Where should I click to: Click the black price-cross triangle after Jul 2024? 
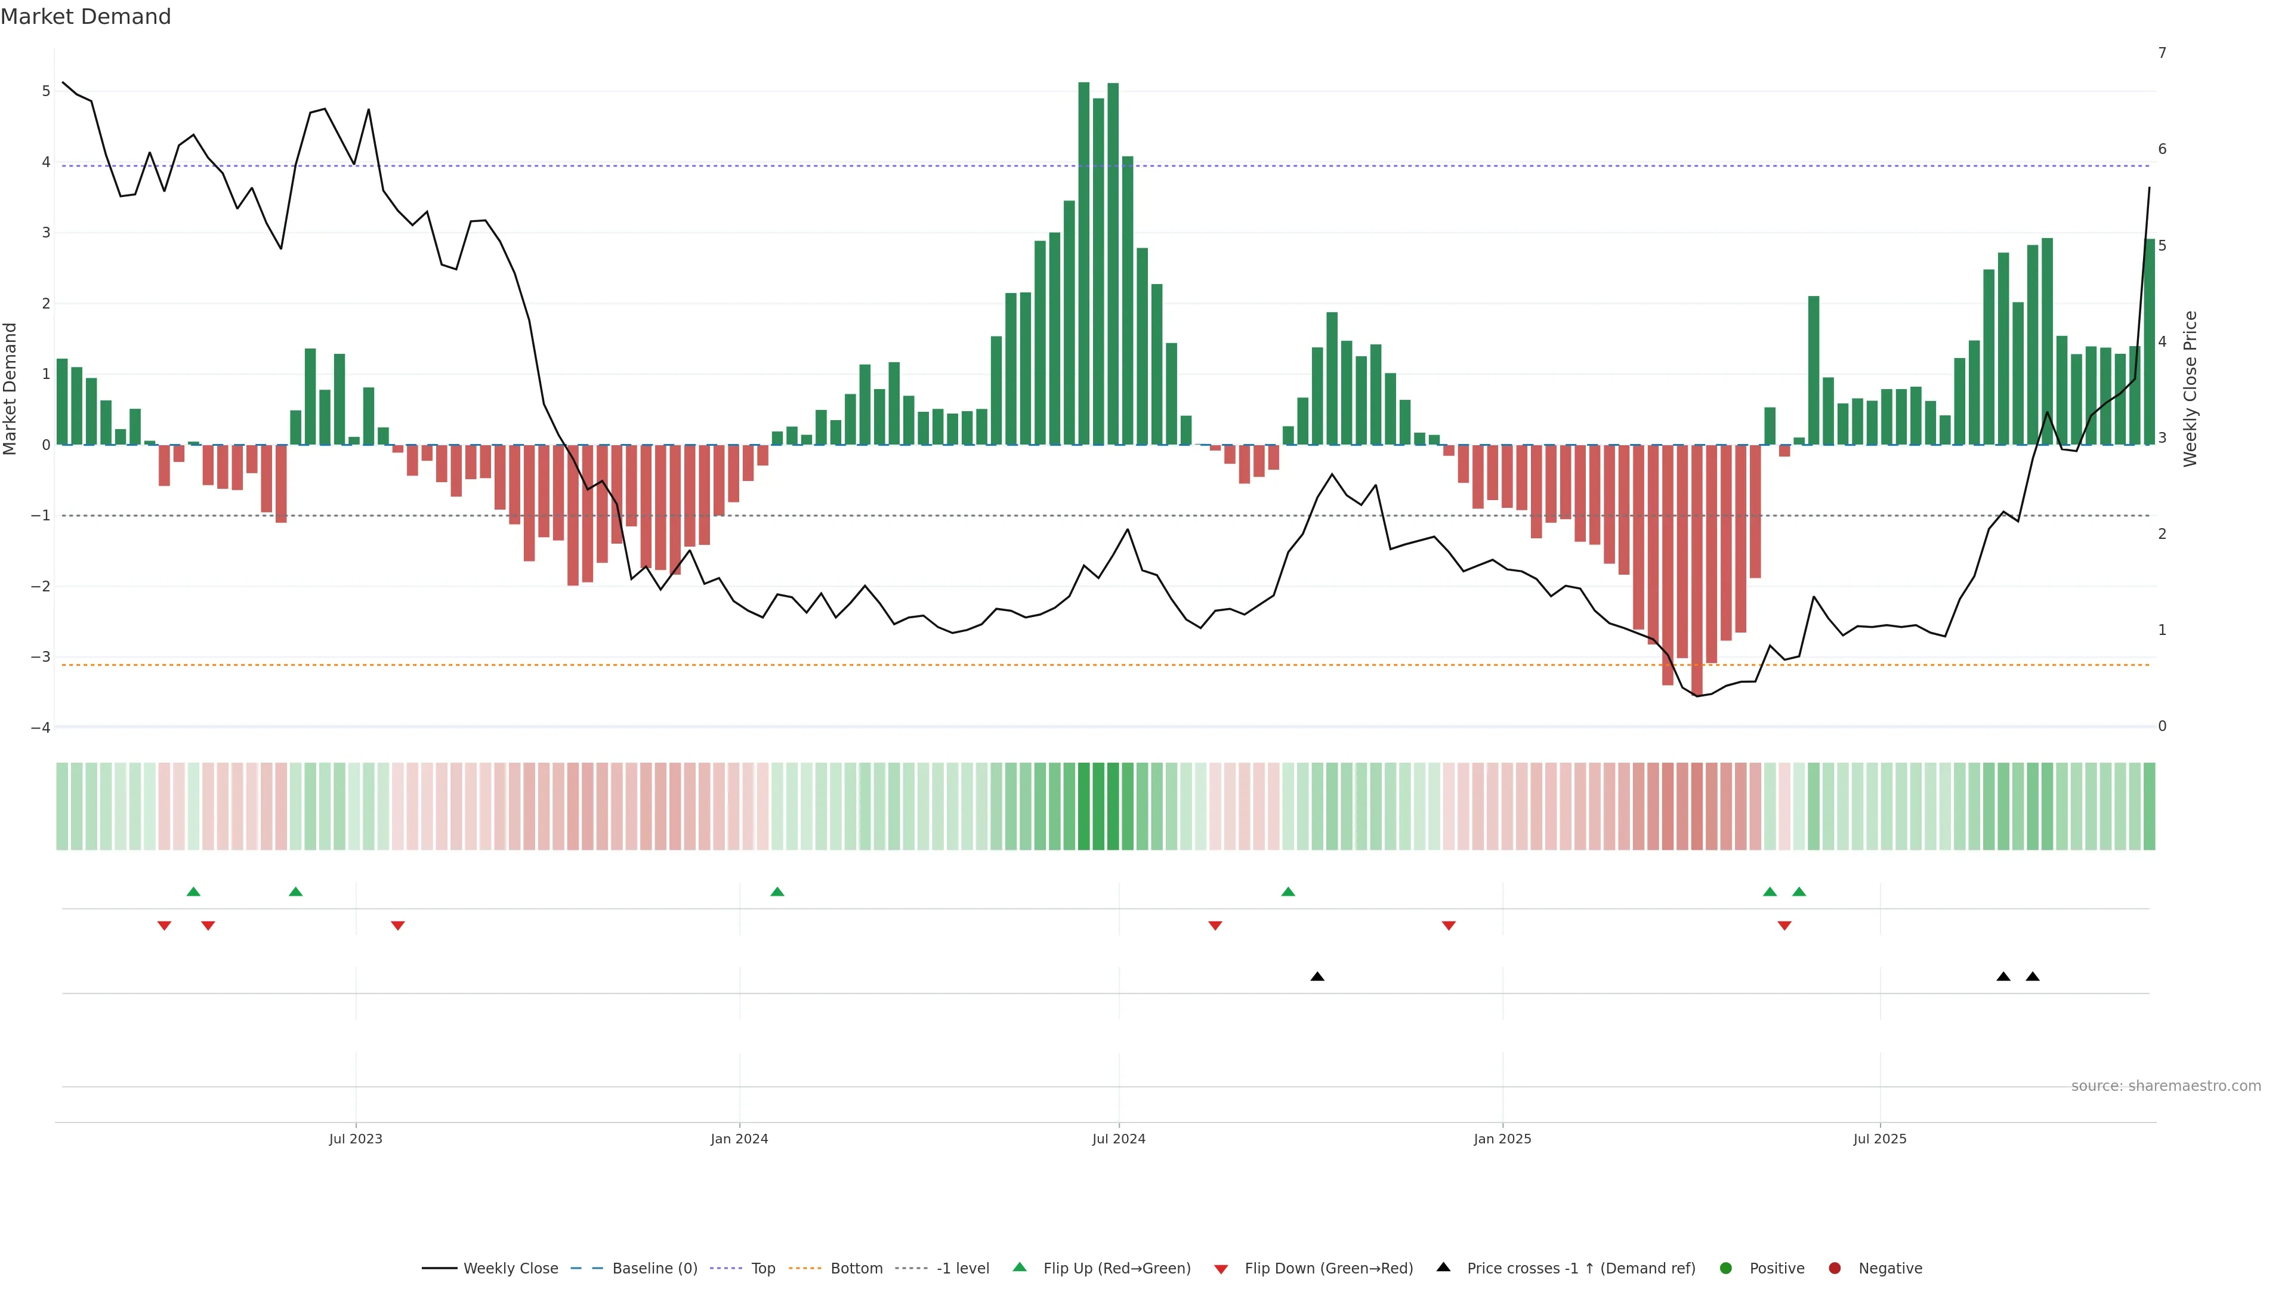click(x=1317, y=977)
